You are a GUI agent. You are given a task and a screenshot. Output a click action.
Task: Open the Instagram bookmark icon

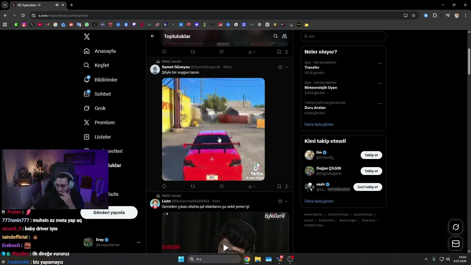pyautogui.click(x=24, y=25)
